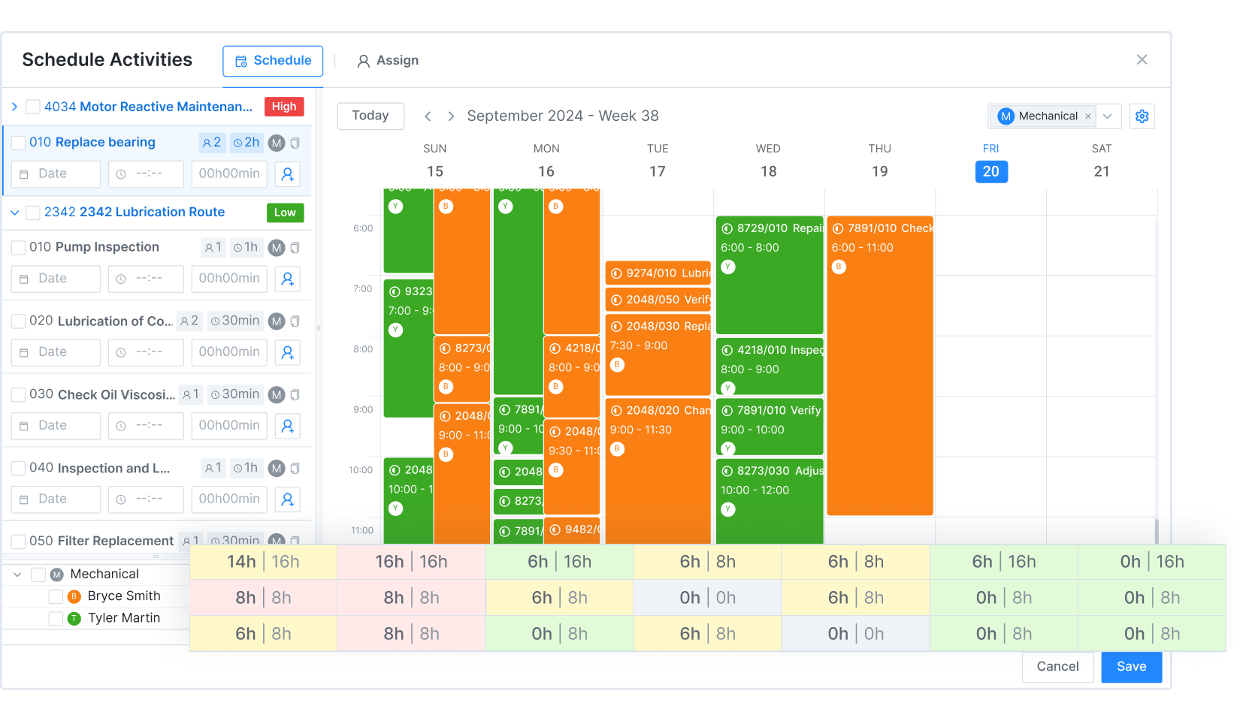Screen dimensions: 1249x721
Task: Remove the Mechanical filter chip
Action: tap(1087, 116)
